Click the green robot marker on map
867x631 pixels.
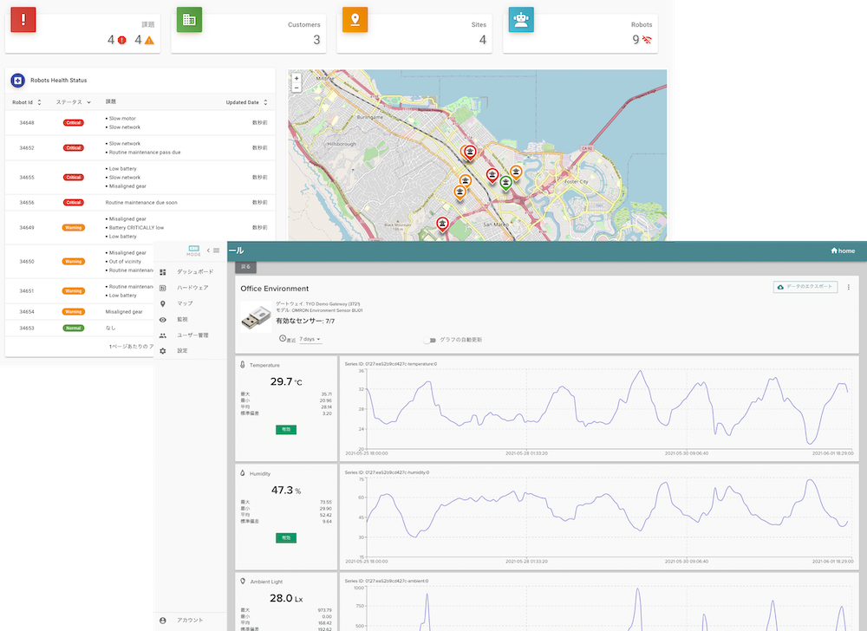click(505, 182)
